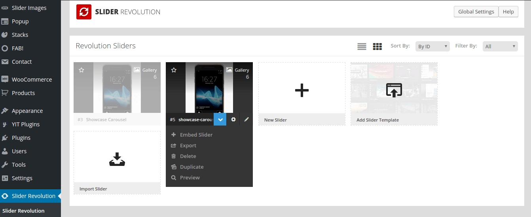Click the Revolution Sliders heading

pos(106,46)
